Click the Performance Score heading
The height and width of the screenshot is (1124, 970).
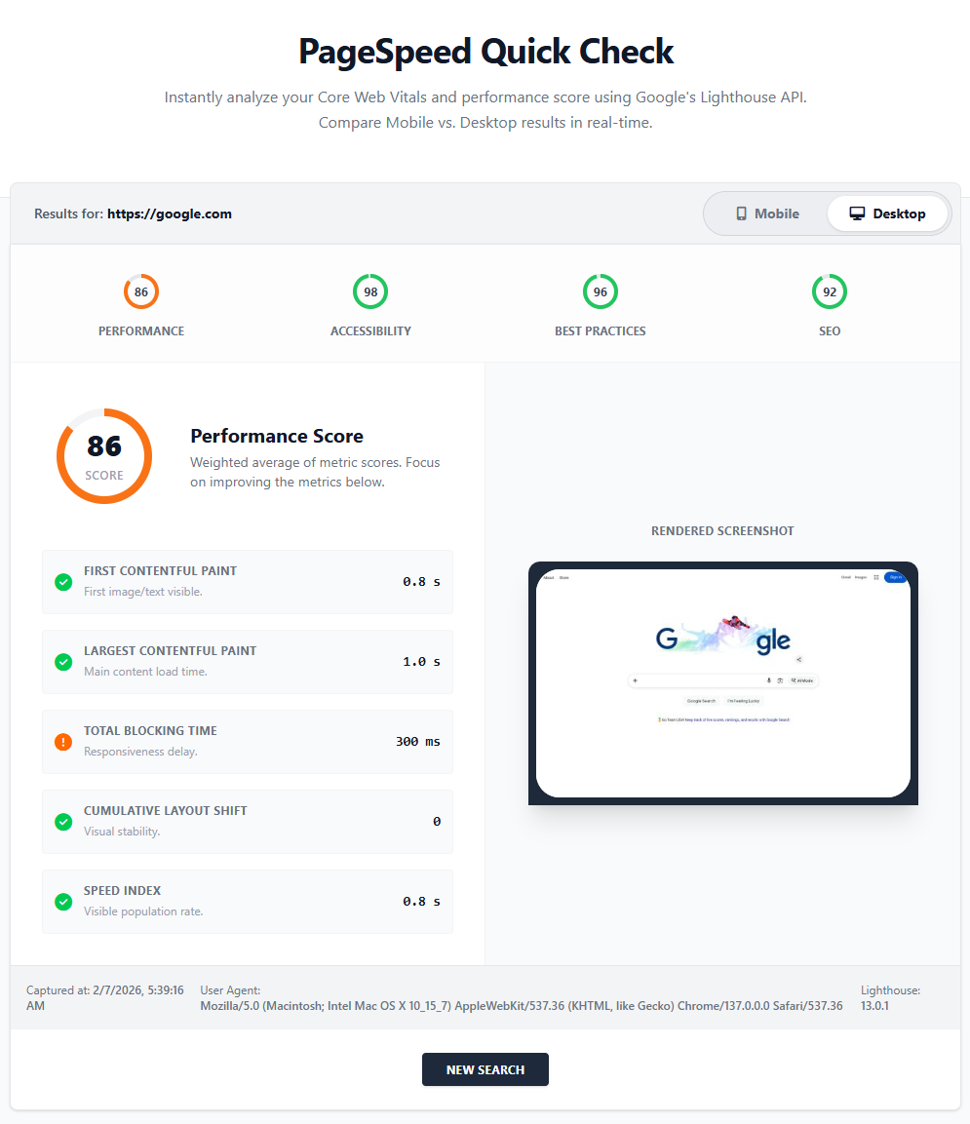[x=277, y=436]
